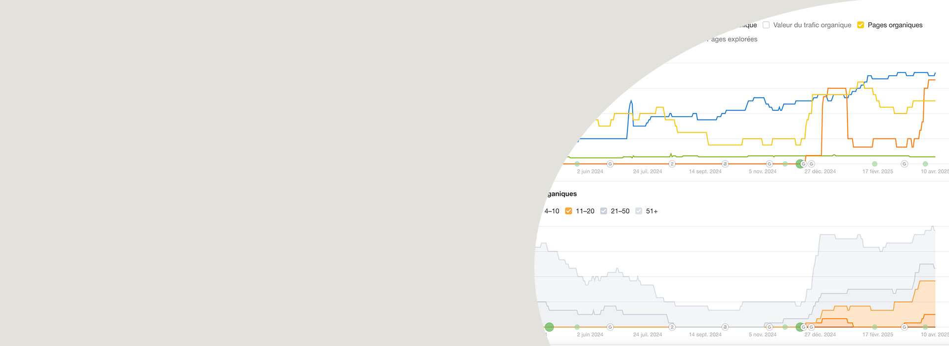Click top chart green dot near 17 févr. 2025
The width and height of the screenshot is (949, 346).
[874, 164]
